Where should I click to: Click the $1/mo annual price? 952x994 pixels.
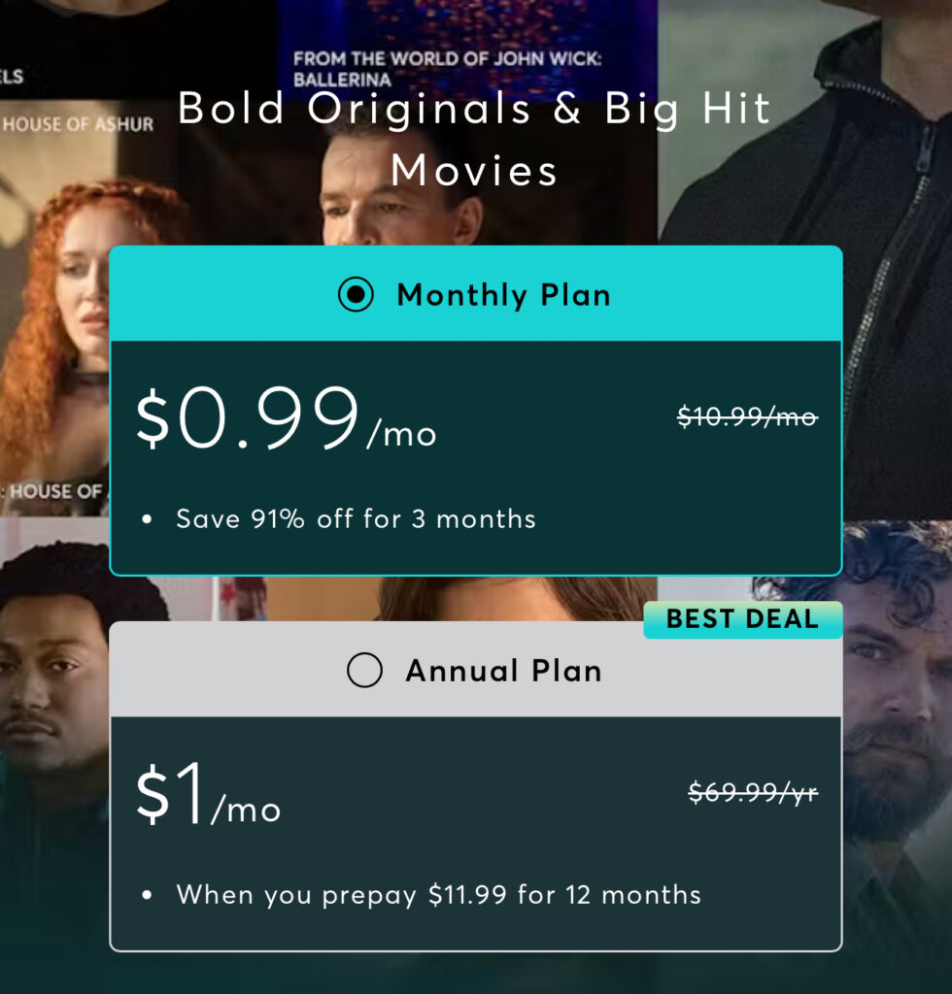pos(208,797)
